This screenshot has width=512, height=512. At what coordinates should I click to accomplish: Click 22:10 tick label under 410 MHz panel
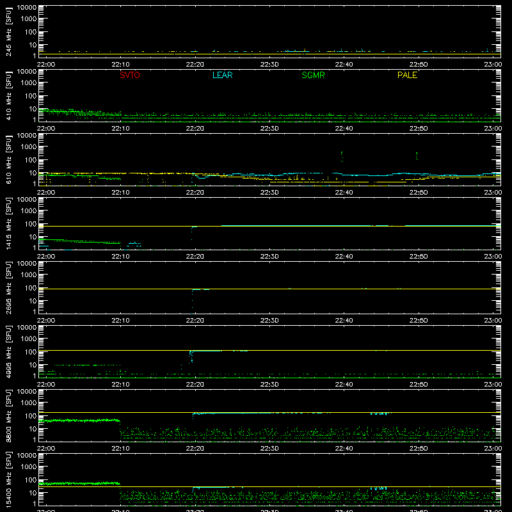[120, 129]
